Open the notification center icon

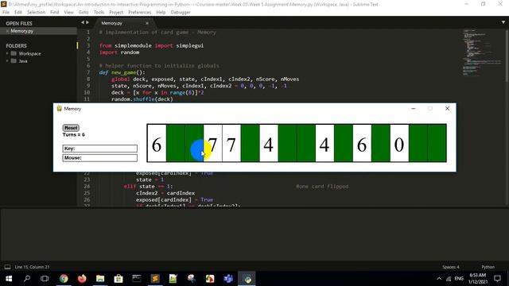pos(497,279)
